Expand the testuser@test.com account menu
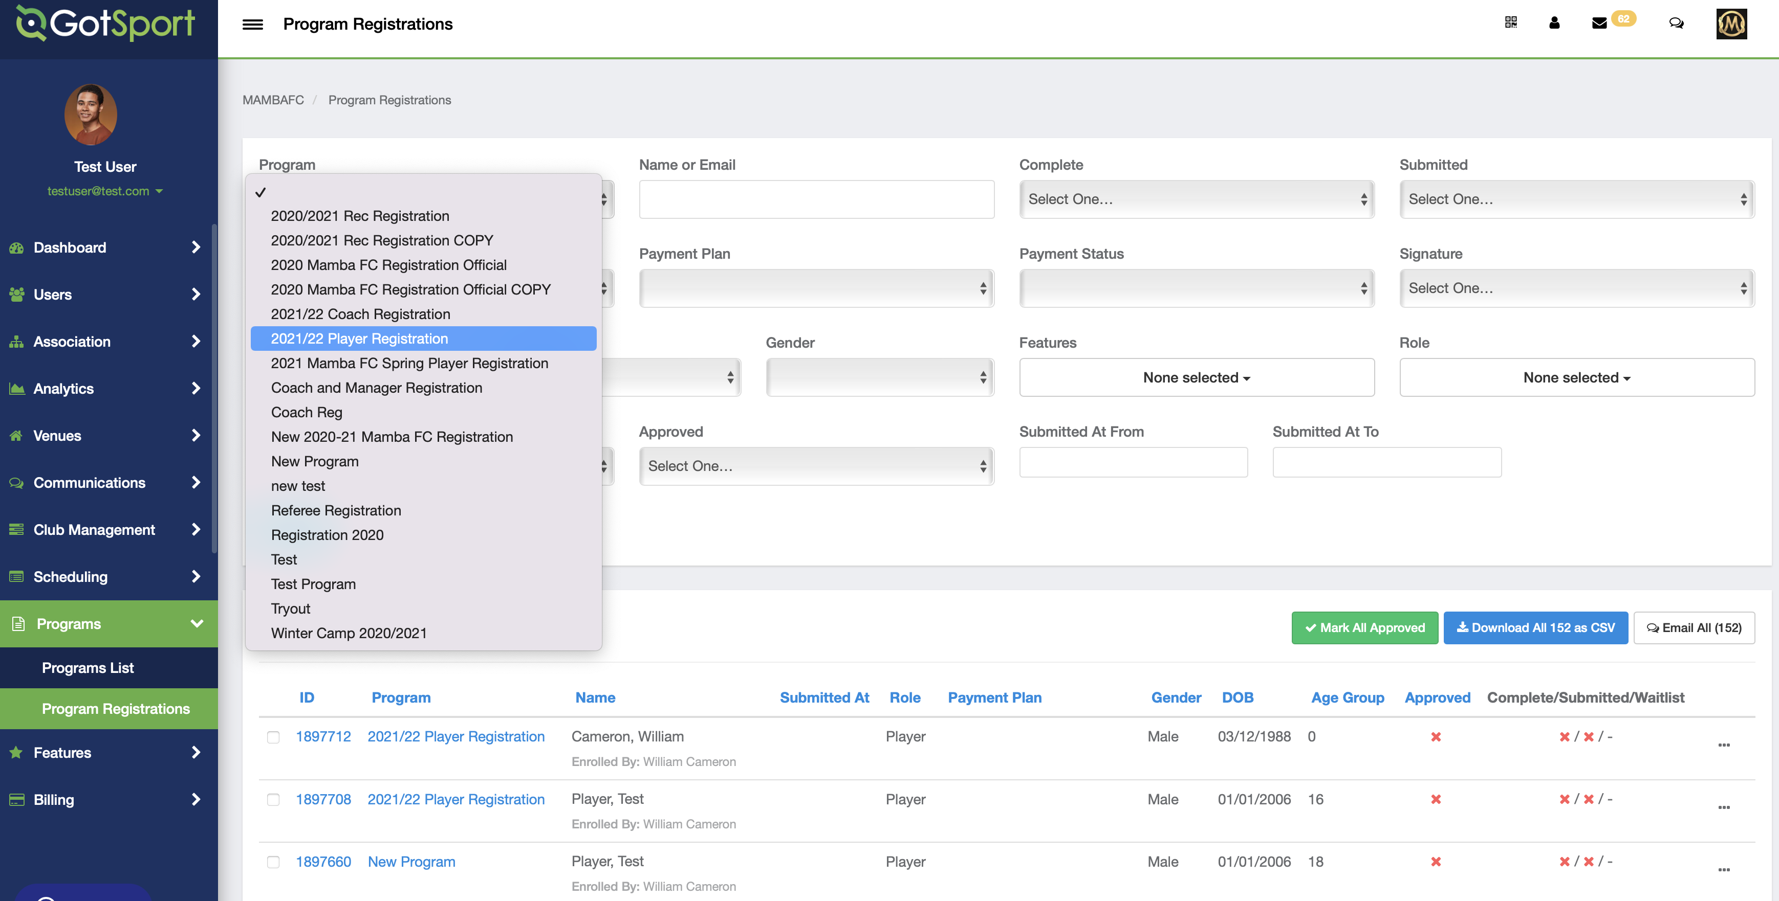 [104, 191]
